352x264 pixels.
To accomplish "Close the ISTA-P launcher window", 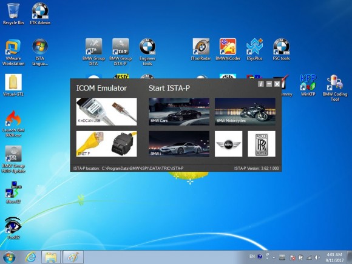I will (x=277, y=84).
